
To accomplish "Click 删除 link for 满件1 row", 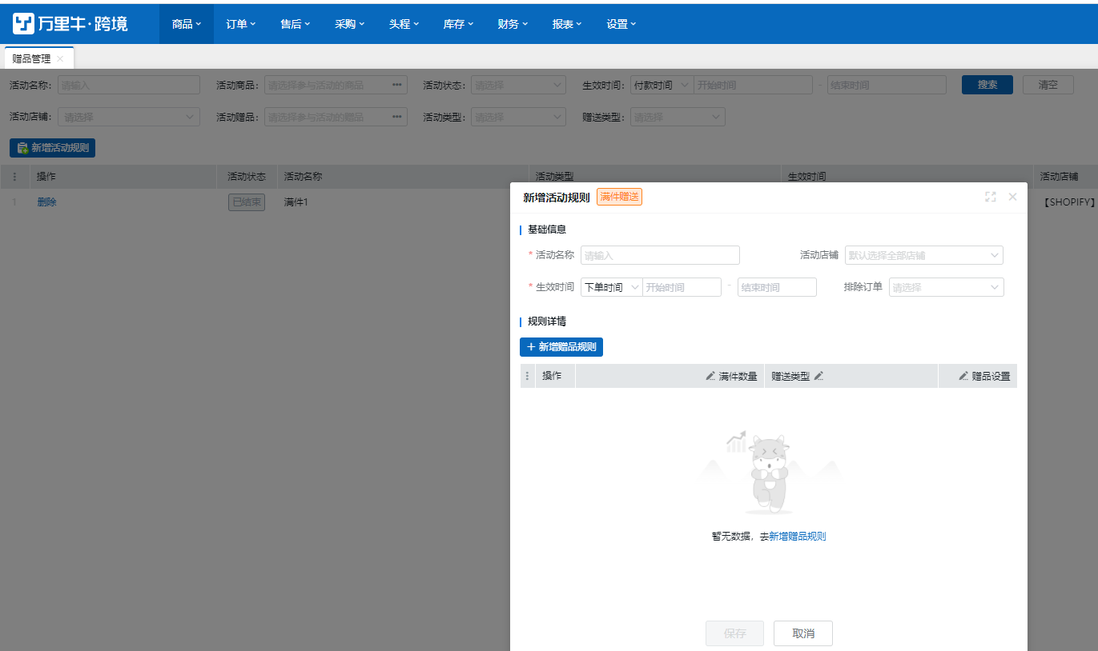I will [47, 202].
